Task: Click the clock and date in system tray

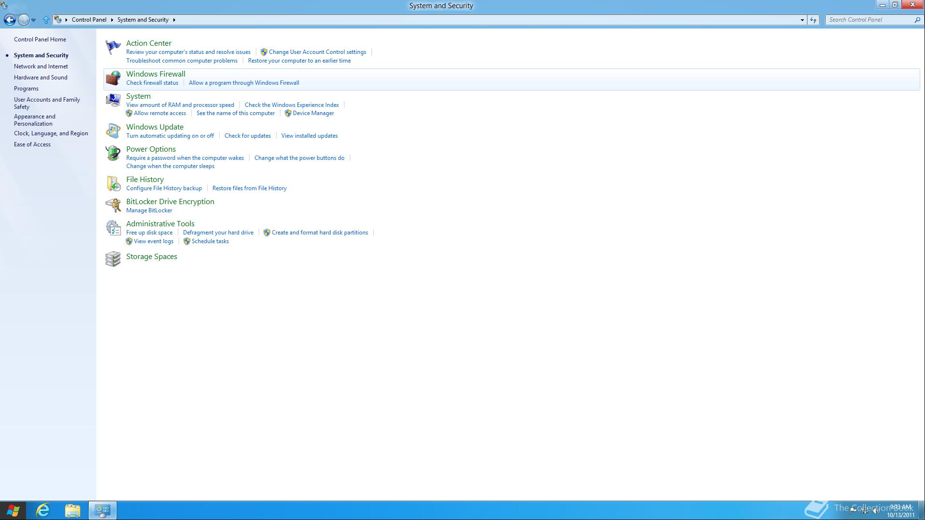Action: coord(901,511)
